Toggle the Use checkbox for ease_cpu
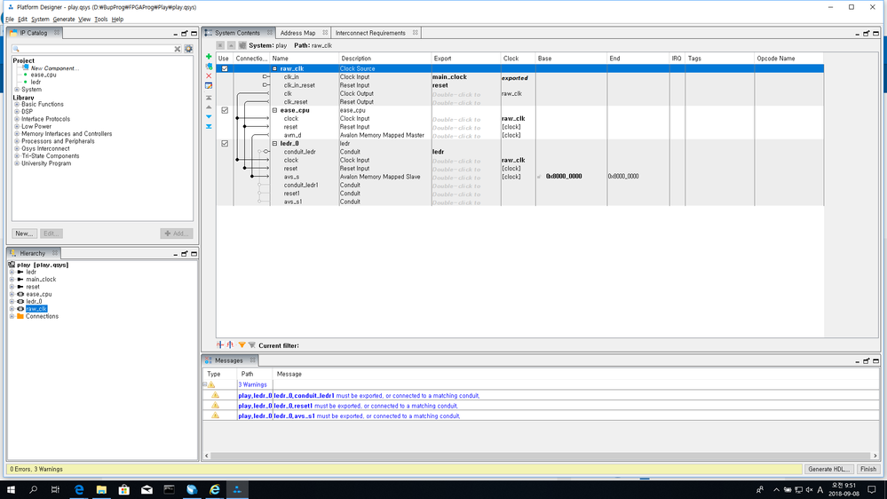887x499 pixels. [x=225, y=110]
